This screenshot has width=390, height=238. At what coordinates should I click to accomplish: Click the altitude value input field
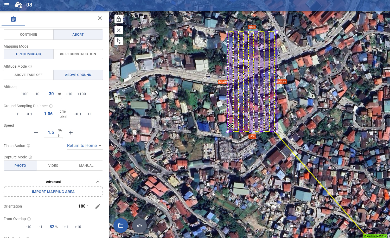point(51,94)
